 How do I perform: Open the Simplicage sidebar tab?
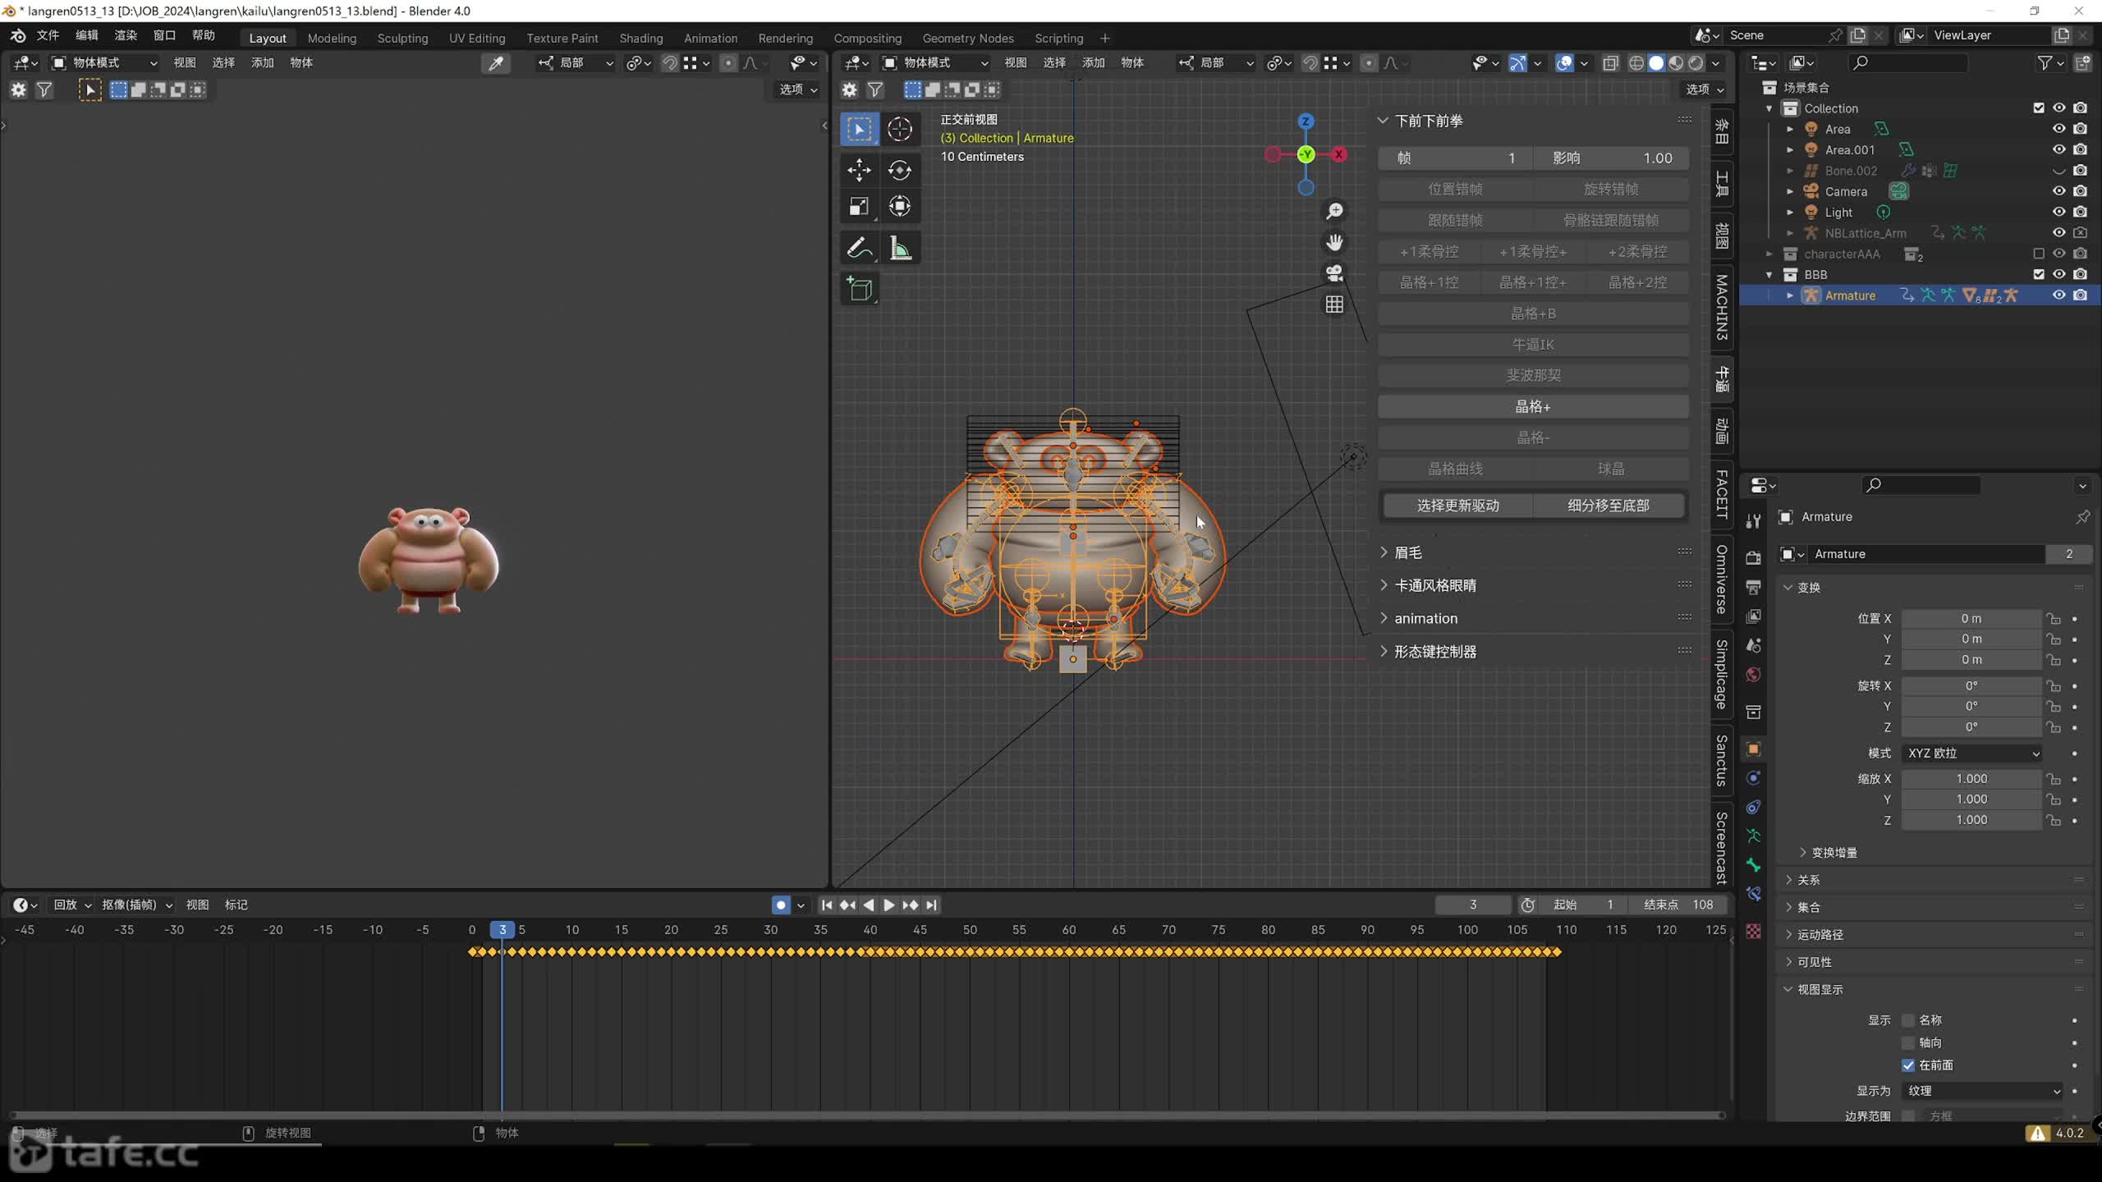(x=1722, y=674)
